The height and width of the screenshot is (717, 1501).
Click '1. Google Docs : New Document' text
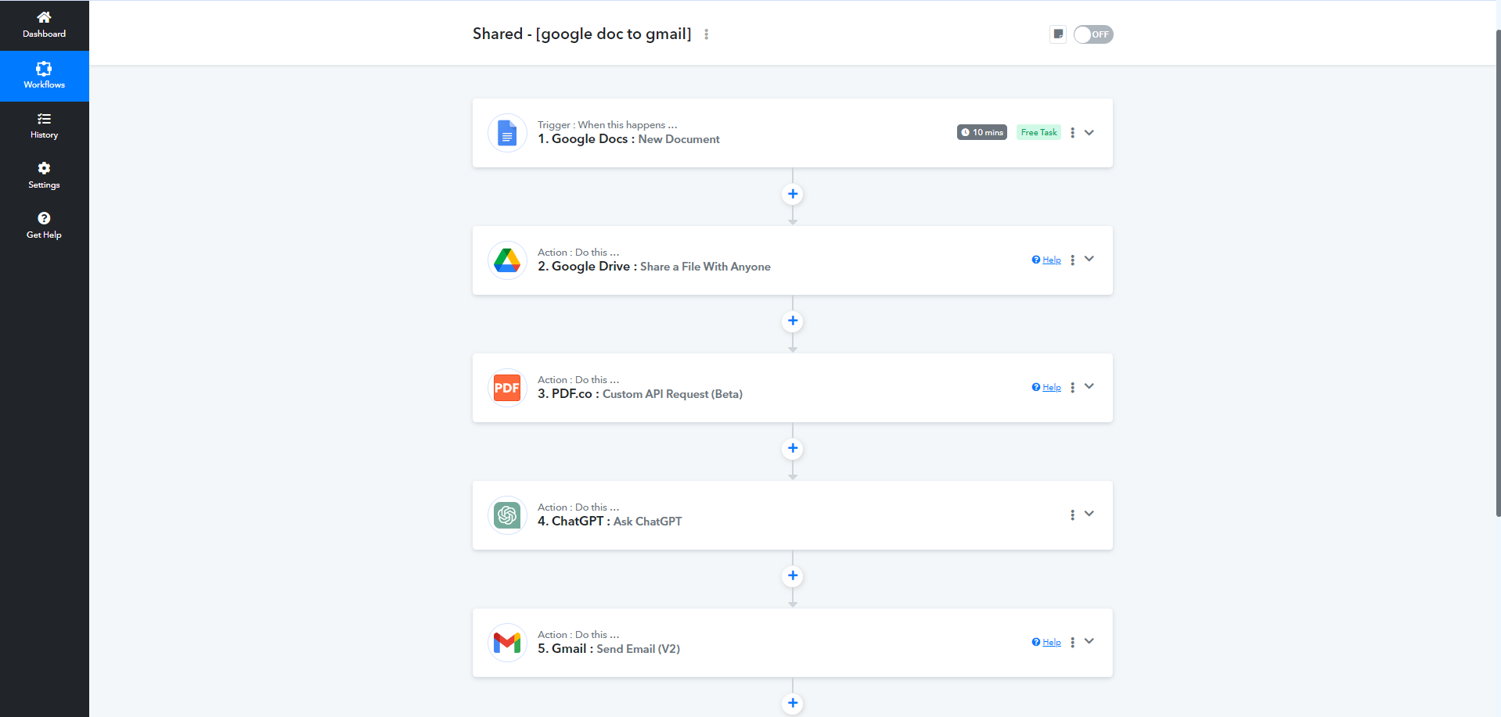[x=628, y=139]
